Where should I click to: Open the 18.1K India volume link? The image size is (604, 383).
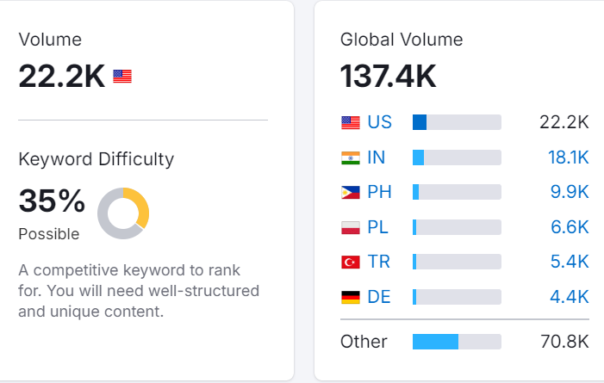coord(568,158)
